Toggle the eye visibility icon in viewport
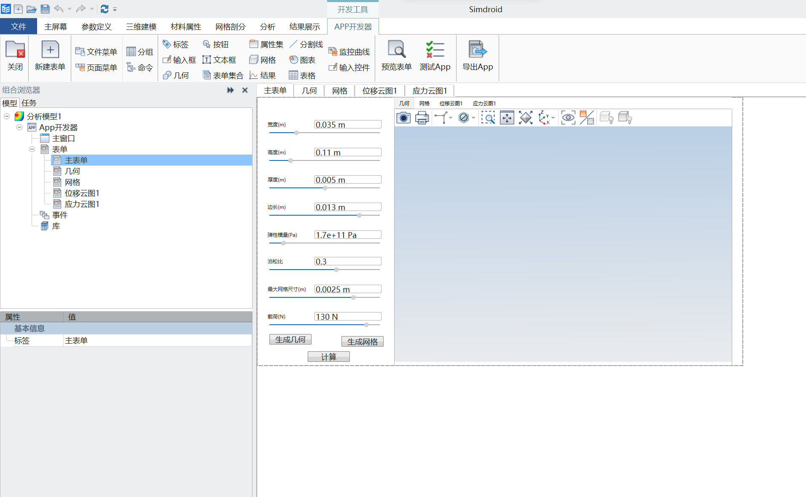 pyautogui.click(x=568, y=118)
